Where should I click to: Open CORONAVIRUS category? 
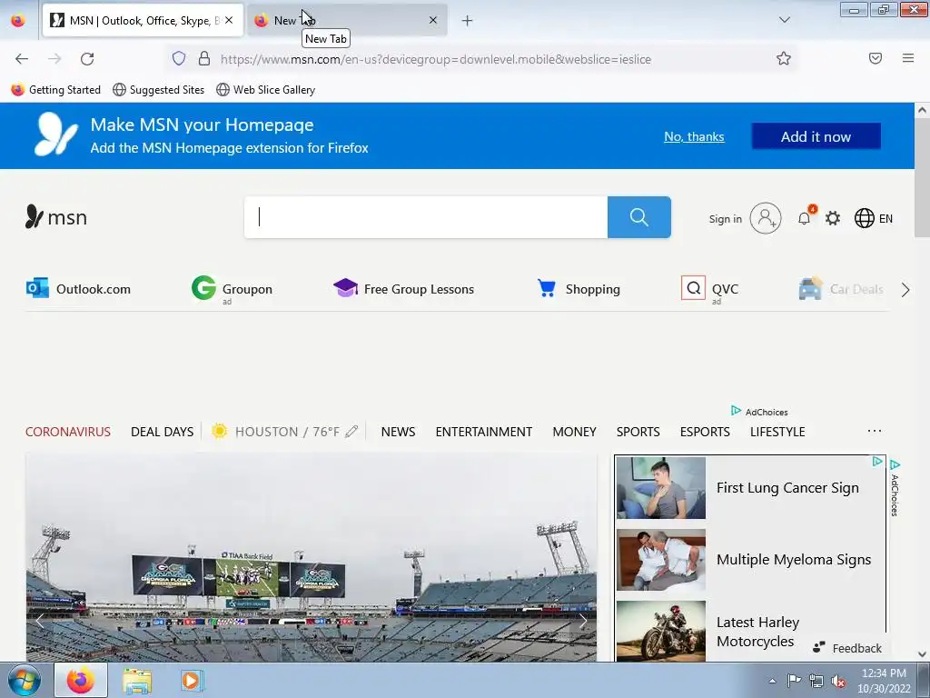click(67, 432)
